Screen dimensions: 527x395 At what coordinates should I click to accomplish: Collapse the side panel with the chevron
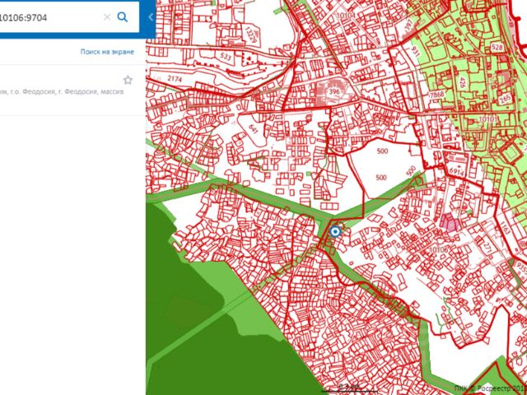pyautogui.click(x=151, y=17)
